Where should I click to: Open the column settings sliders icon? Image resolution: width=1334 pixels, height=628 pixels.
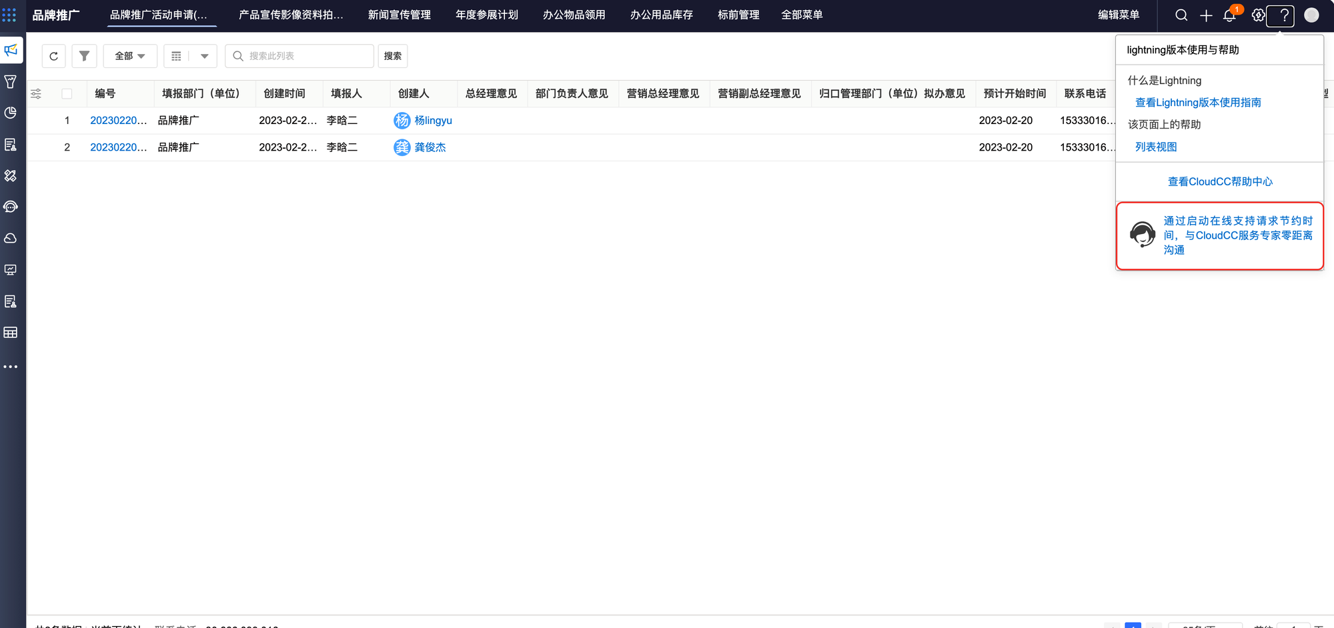36,94
